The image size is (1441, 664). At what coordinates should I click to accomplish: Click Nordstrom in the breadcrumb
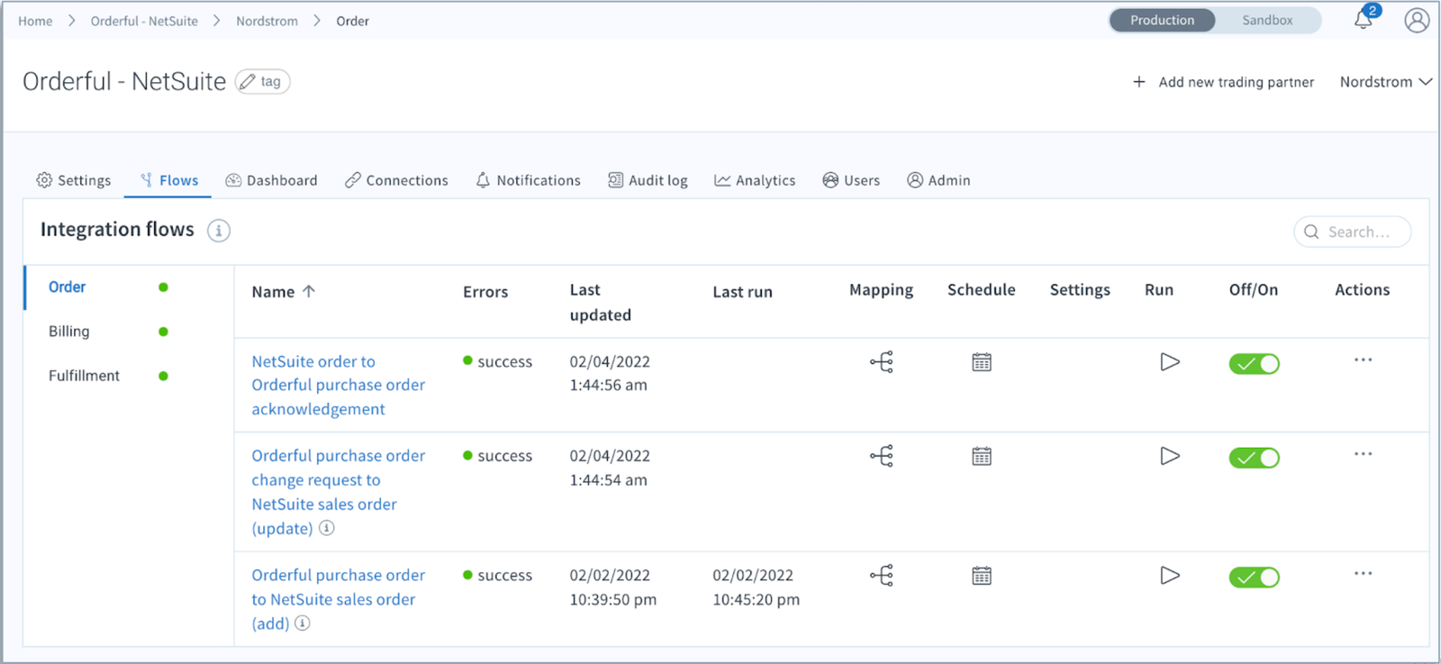coord(267,21)
